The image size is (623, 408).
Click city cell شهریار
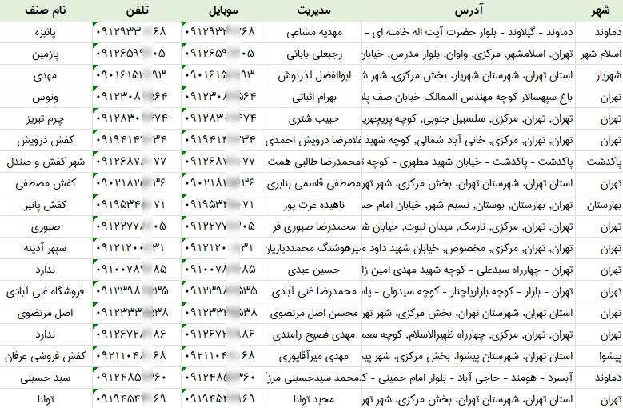599,75
